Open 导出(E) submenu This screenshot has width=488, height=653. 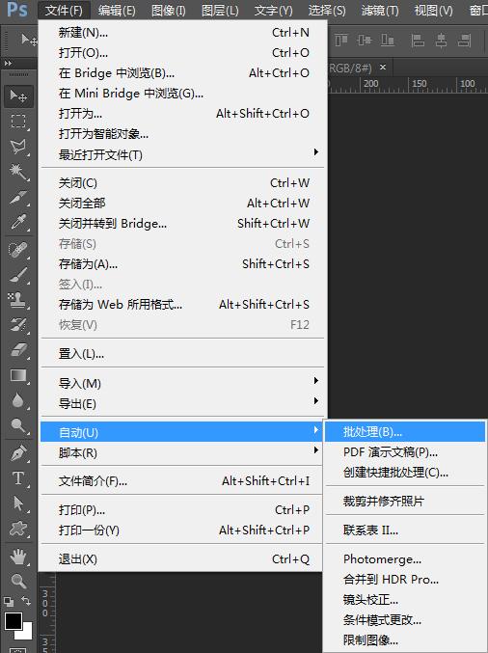tap(182, 403)
